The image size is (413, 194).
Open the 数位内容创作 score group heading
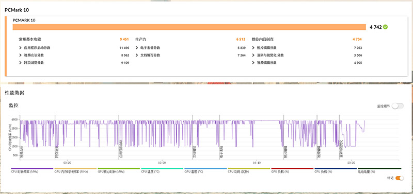click(263, 40)
